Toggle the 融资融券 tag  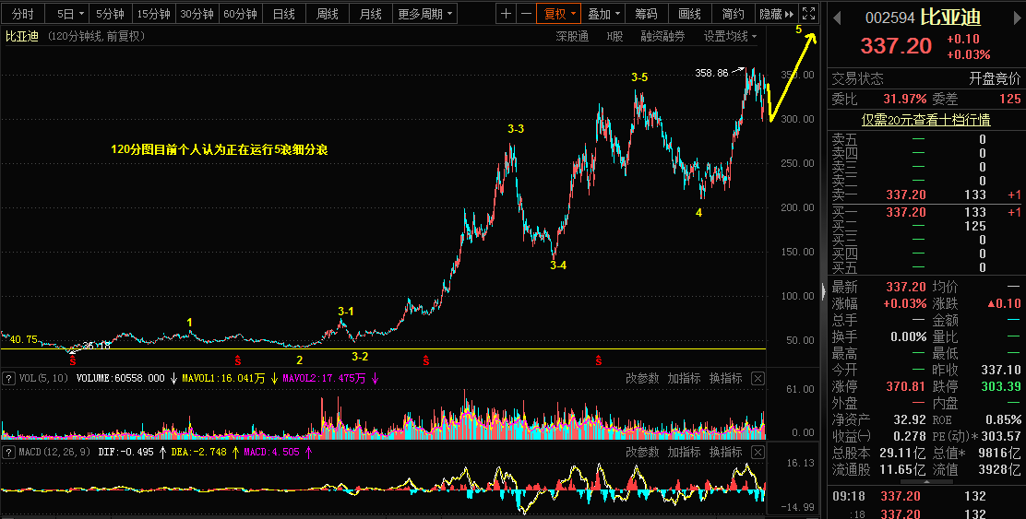(x=662, y=37)
